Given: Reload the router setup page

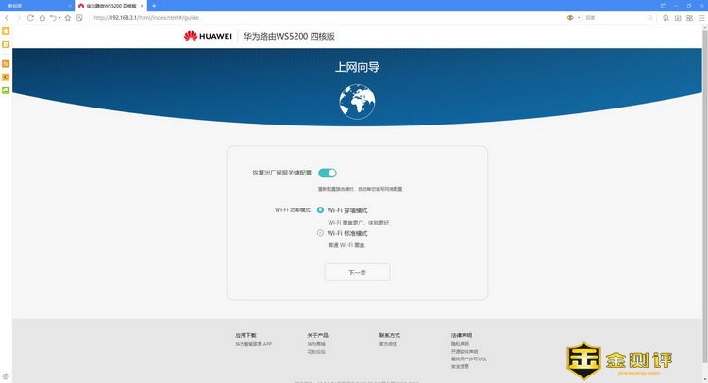Looking at the screenshot, I should 32,17.
